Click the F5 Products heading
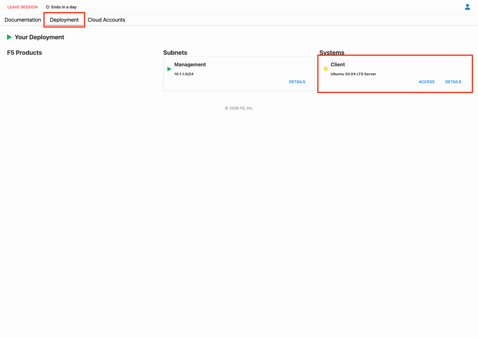 (x=24, y=53)
